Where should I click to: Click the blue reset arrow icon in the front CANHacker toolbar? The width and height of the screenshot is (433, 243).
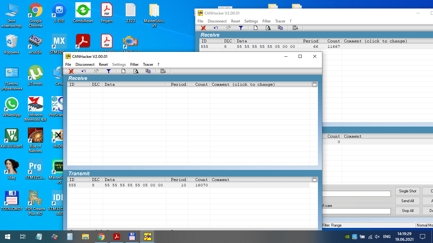pos(84,71)
